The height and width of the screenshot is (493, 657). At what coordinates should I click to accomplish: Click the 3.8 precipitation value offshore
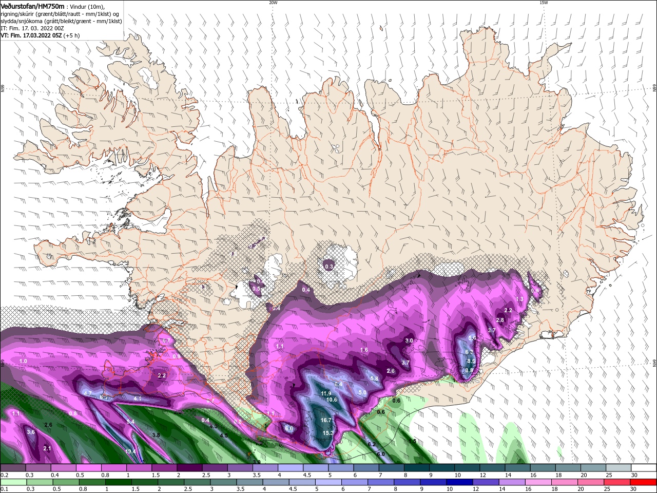(157, 435)
